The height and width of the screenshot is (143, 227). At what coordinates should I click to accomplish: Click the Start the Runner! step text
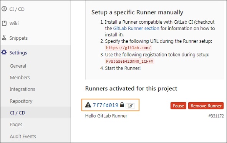click(x=123, y=68)
